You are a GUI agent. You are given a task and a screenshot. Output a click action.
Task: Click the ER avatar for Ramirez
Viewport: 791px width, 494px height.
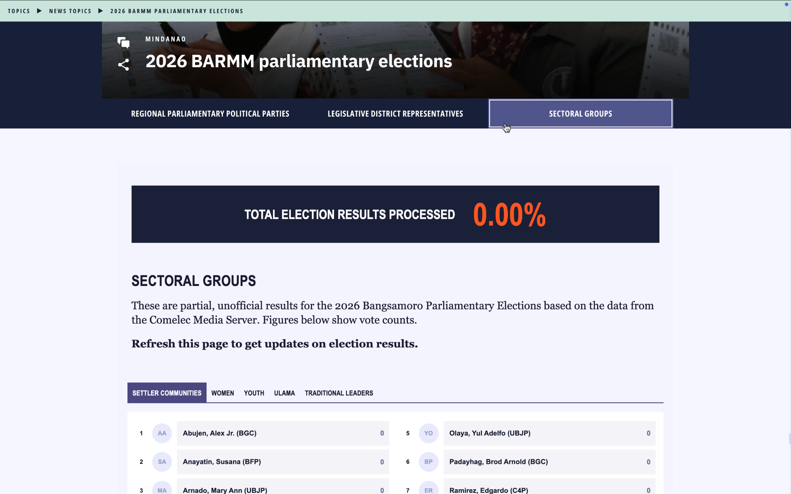click(x=428, y=489)
